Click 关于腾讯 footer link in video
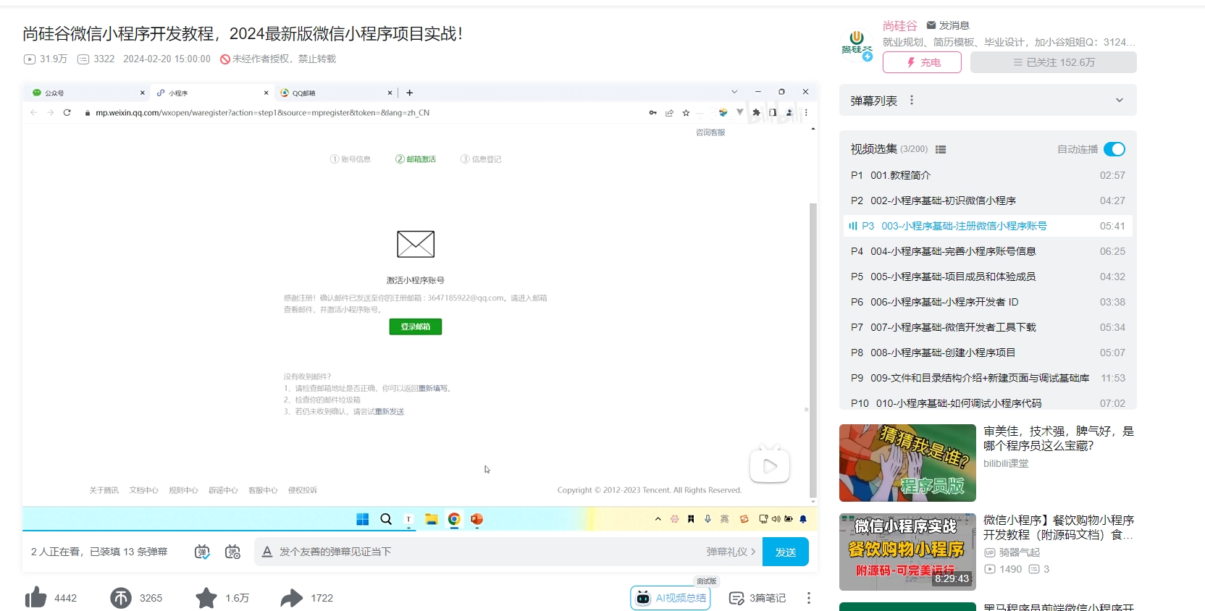1205x611 pixels. (x=104, y=490)
